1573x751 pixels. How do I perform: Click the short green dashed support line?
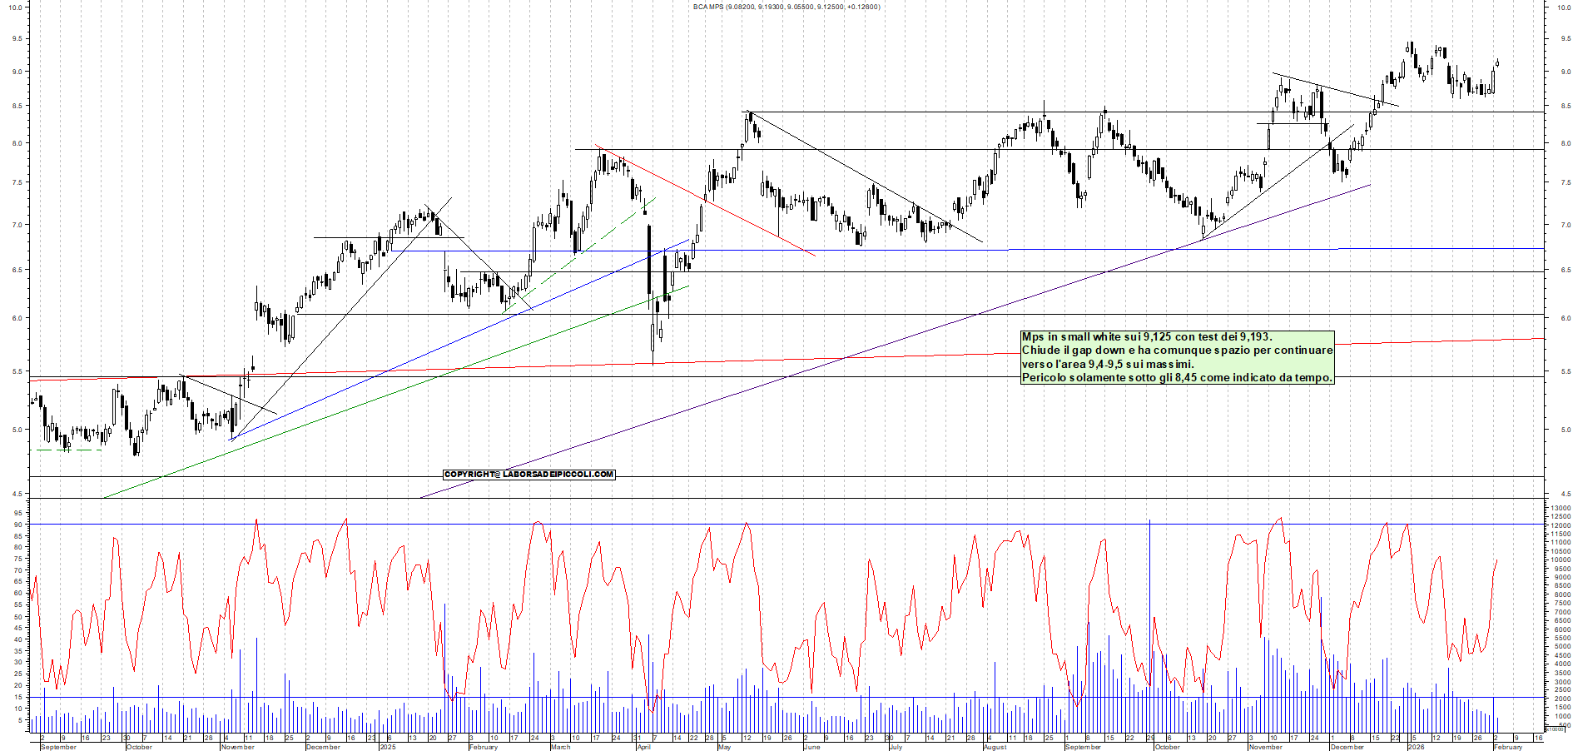pos(67,450)
